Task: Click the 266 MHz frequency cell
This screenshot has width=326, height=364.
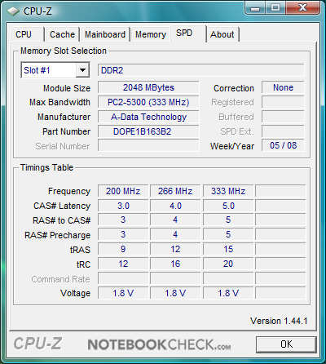Action: (175, 191)
